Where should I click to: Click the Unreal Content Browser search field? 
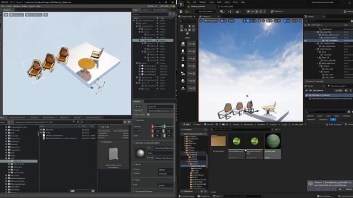coord(242,130)
